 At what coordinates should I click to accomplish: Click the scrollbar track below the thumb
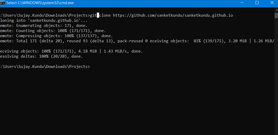point(276,77)
